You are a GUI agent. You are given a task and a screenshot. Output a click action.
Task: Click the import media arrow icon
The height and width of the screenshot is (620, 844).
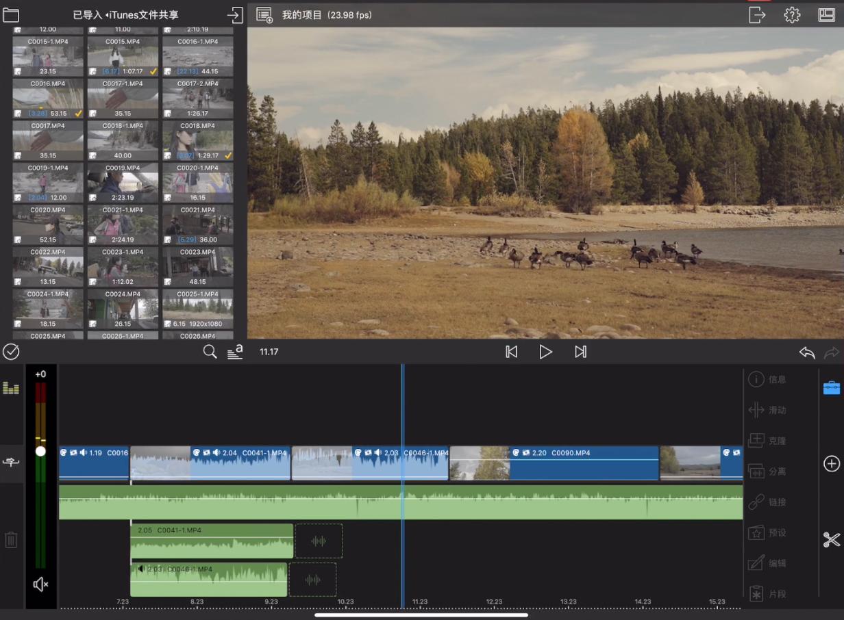coord(235,15)
